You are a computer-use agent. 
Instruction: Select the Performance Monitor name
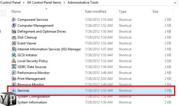33,73
